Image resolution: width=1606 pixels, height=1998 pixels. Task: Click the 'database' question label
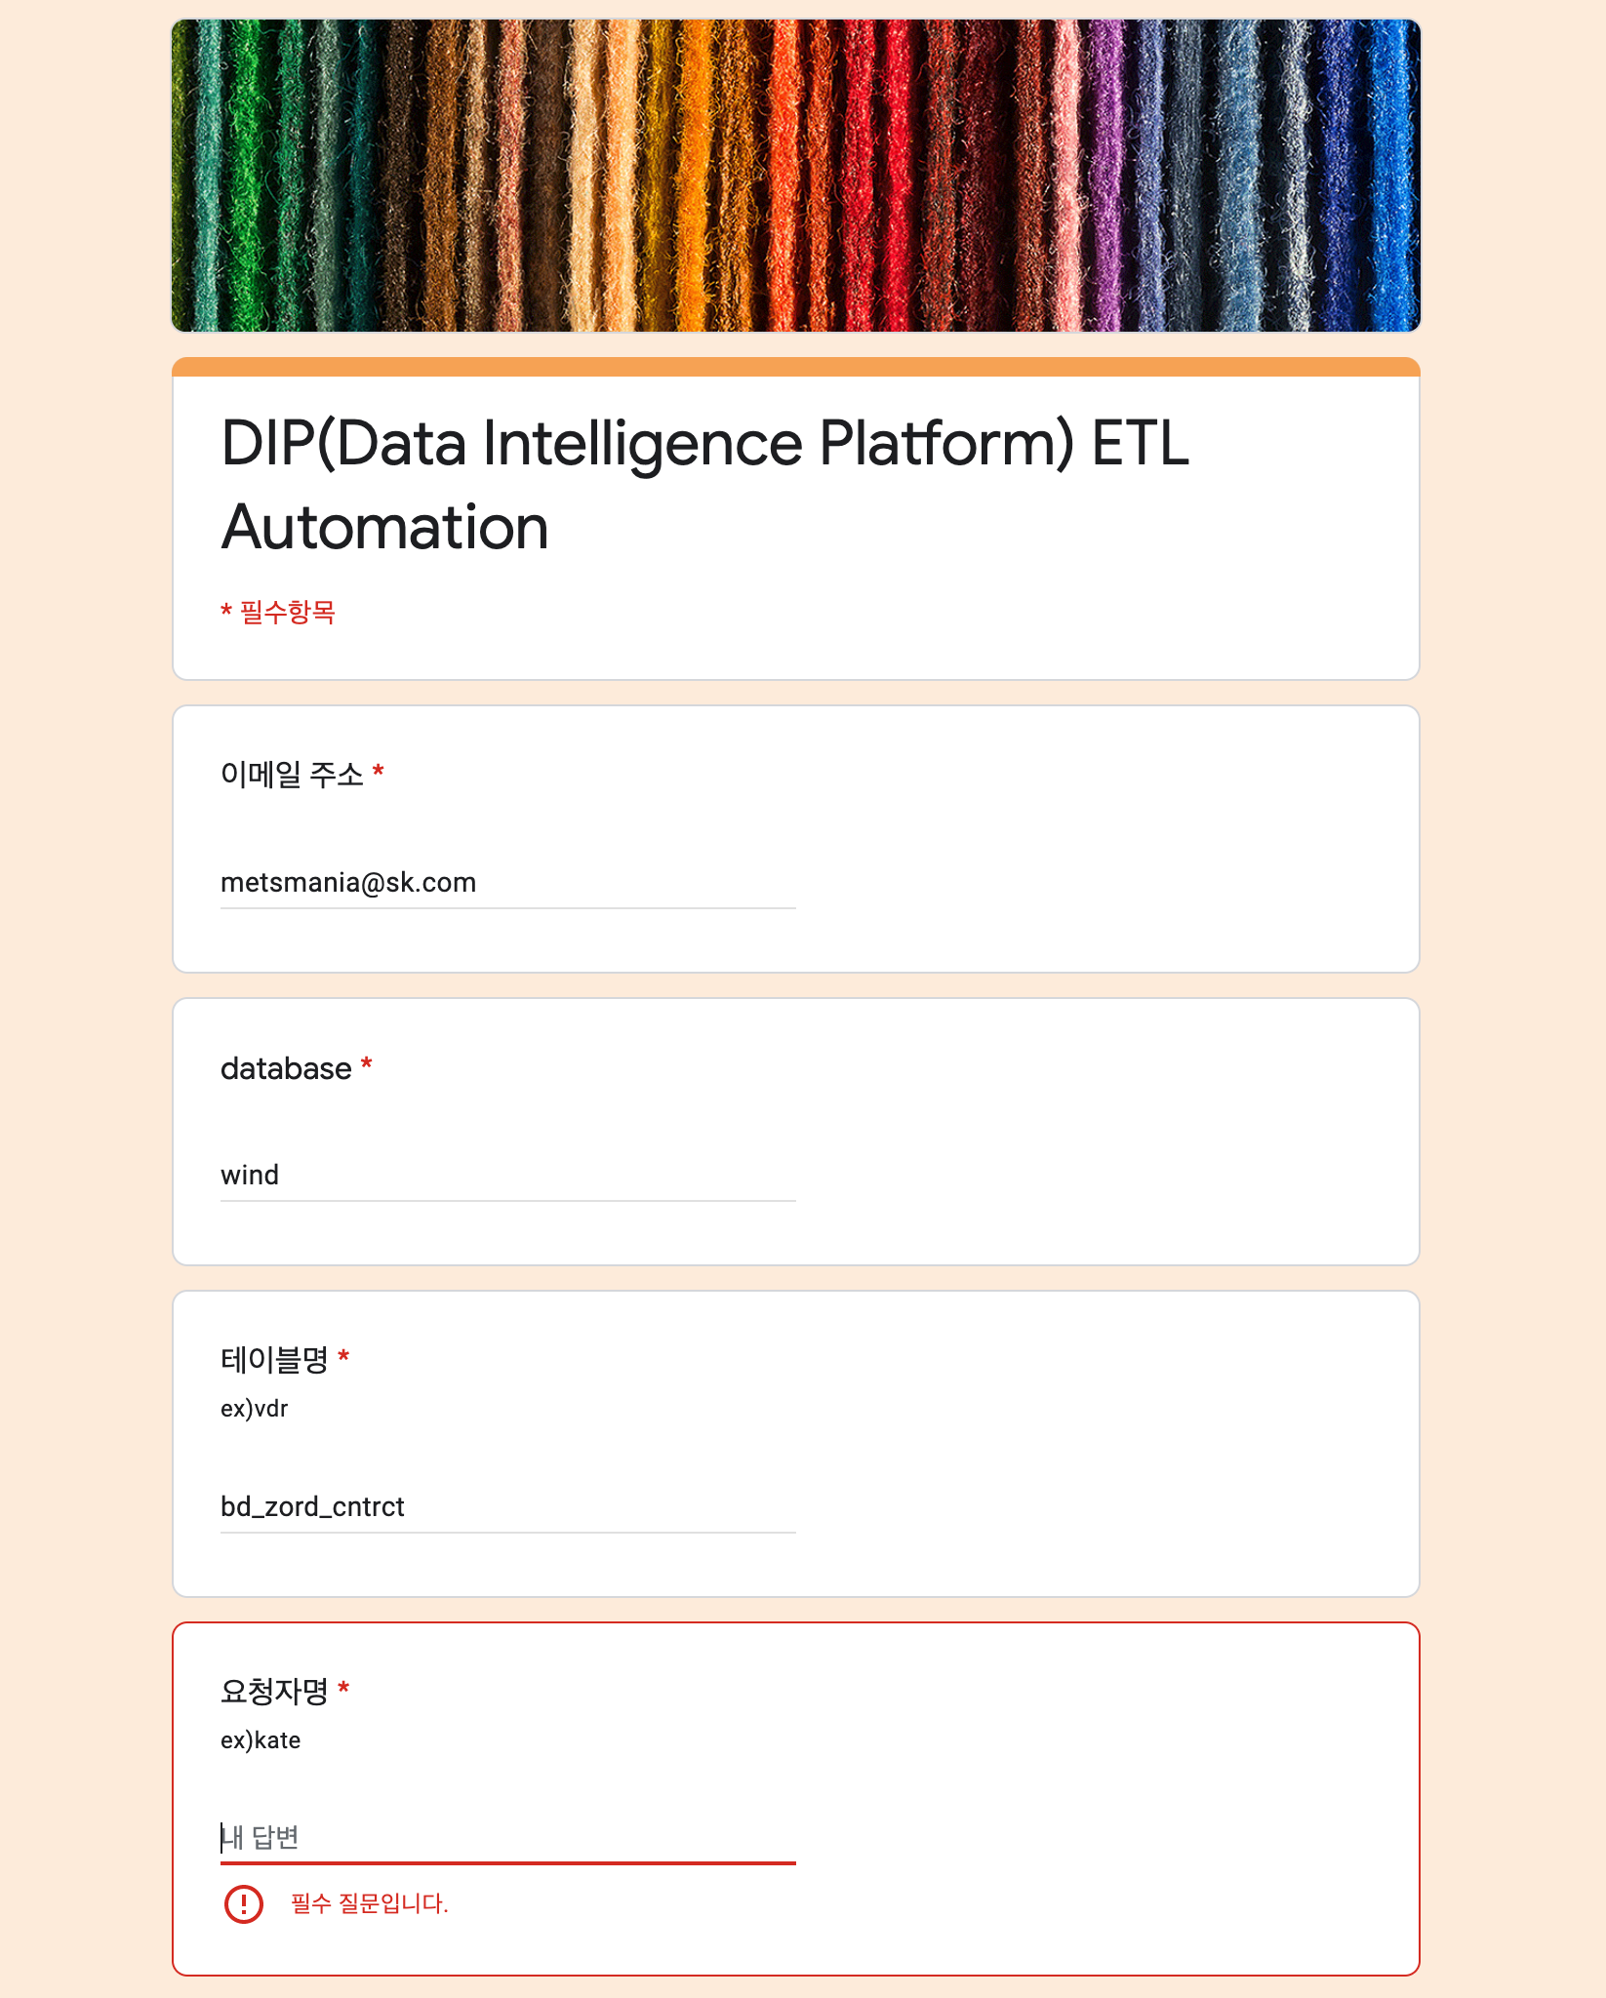(286, 1068)
